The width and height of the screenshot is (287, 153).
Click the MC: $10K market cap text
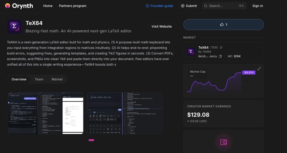[x=234, y=56]
